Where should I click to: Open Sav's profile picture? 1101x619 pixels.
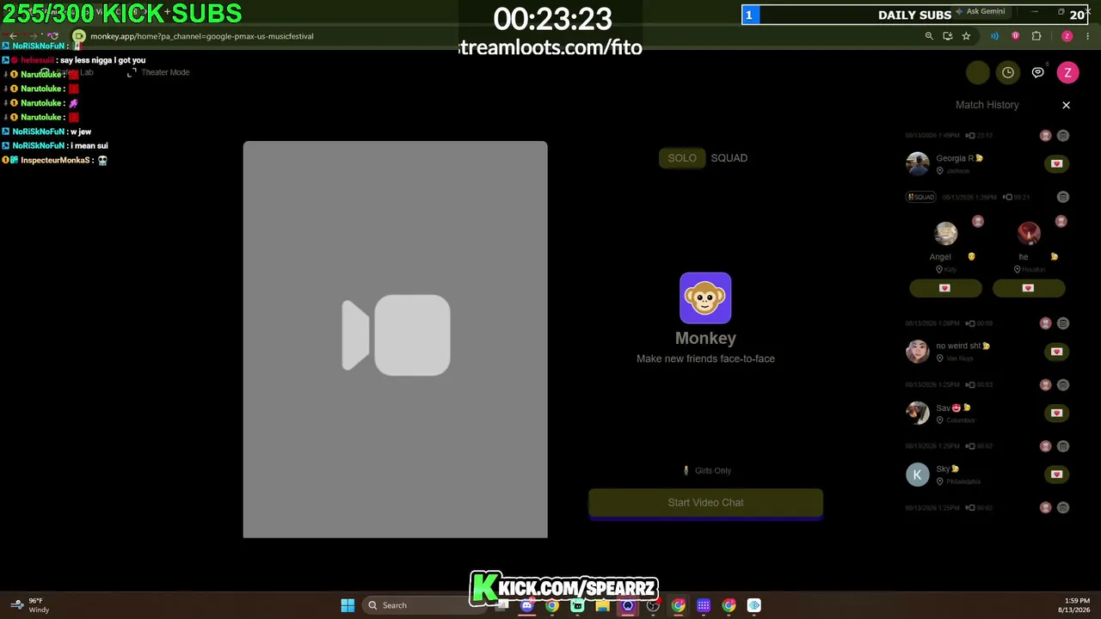click(x=918, y=413)
